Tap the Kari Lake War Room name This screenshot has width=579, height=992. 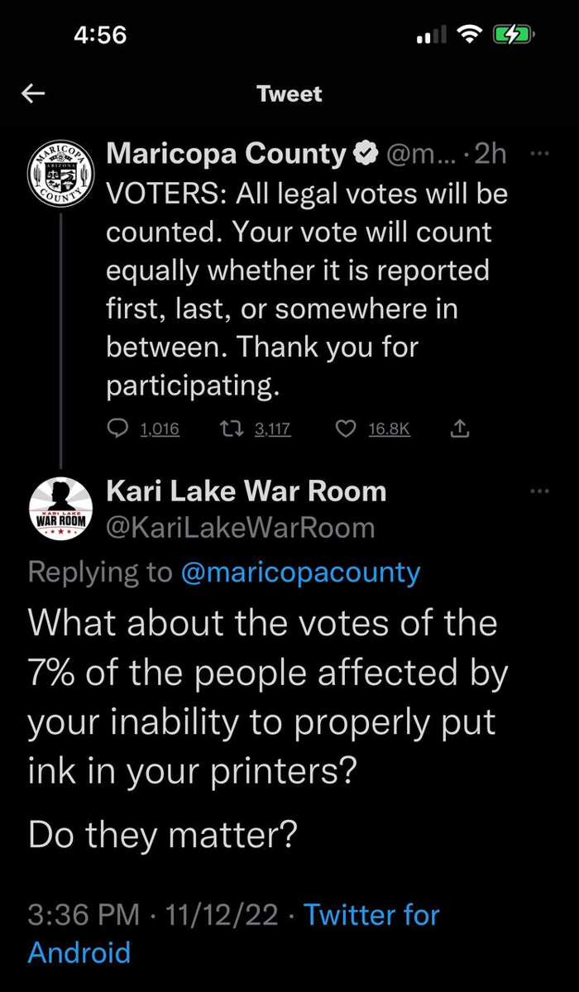coord(246,491)
